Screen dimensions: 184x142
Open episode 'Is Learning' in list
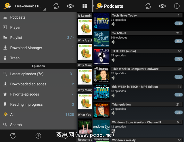85,15
